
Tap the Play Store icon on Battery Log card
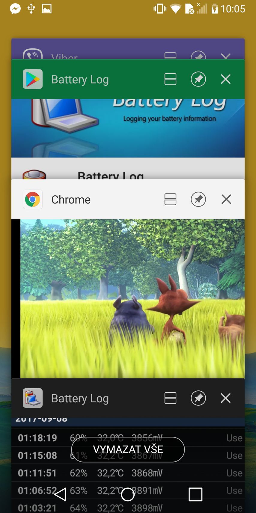[x=33, y=79]
